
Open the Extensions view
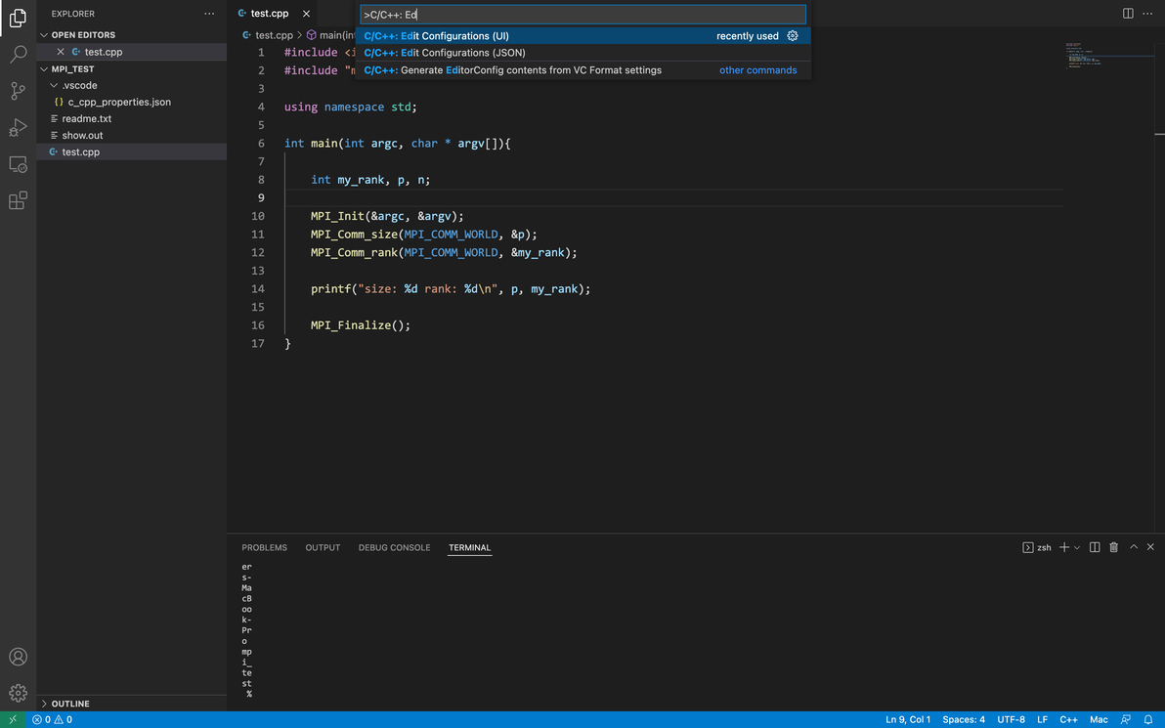point(18,199)
